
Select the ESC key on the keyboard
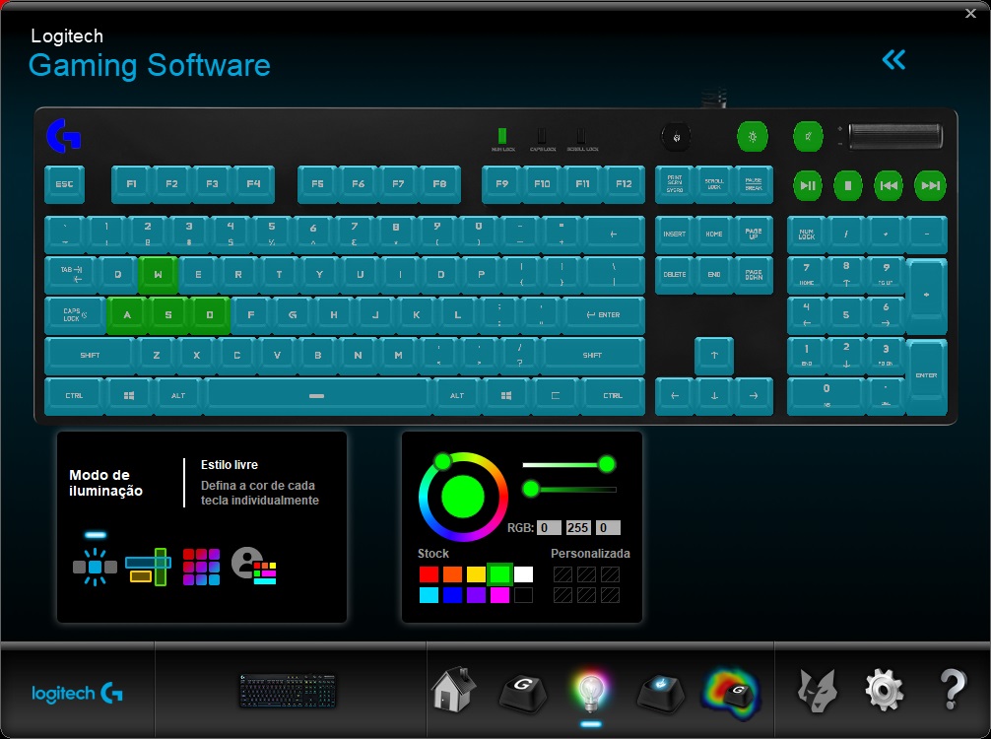(64, 184)
